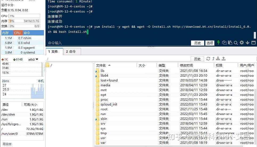257x147 pixels.
Task: Go to parent directory with up-arrow icon
Action: pos(213,59)
